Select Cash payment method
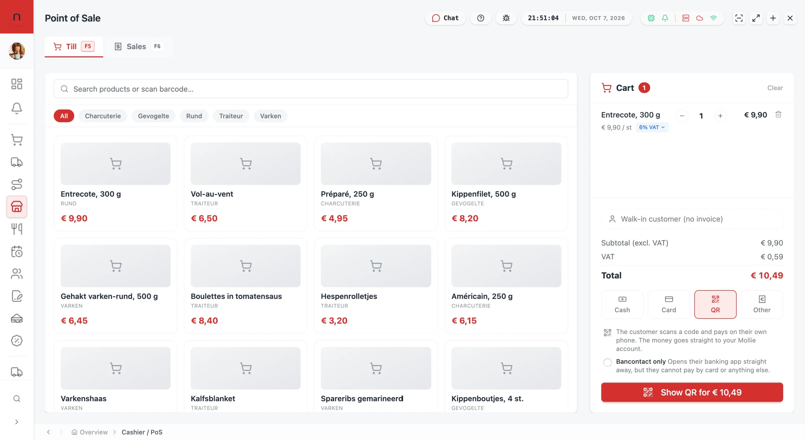Screen dimensions: 805x440 click(x=622, y=304)
